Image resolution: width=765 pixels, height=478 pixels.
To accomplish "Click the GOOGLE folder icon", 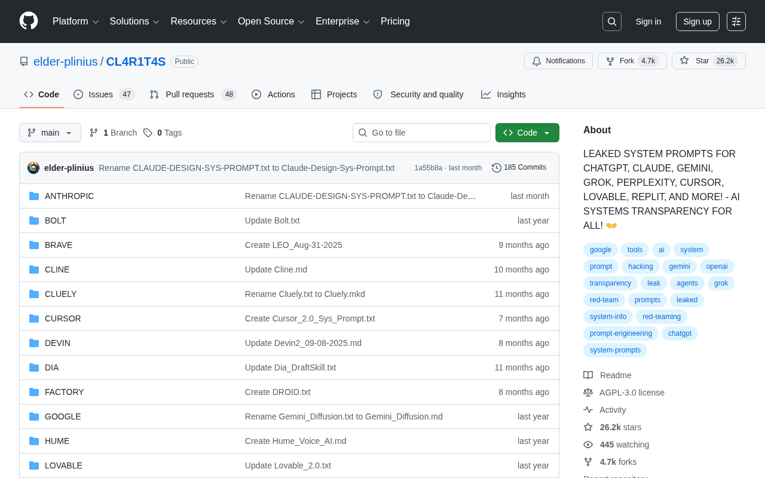I will 34,416.
